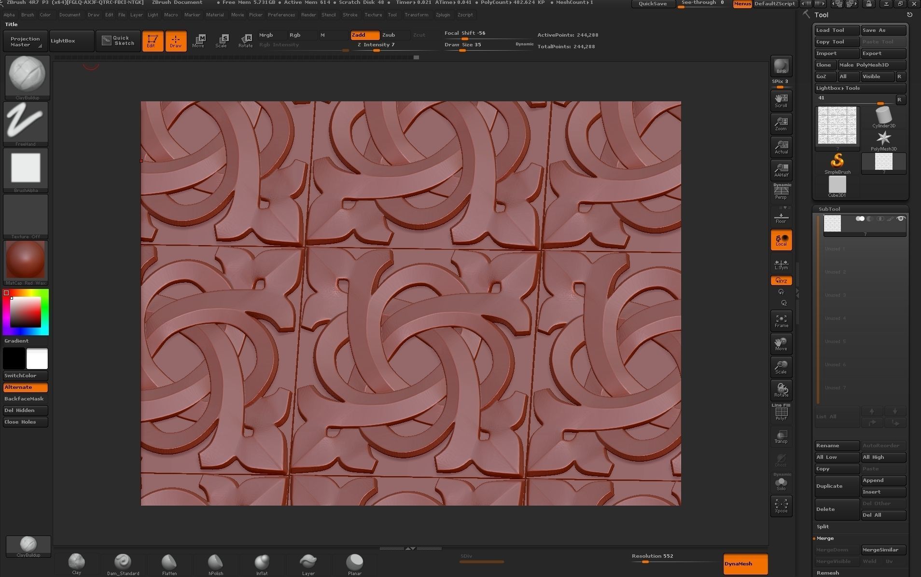Activate Edit mode button

click(x=152, y=41)
